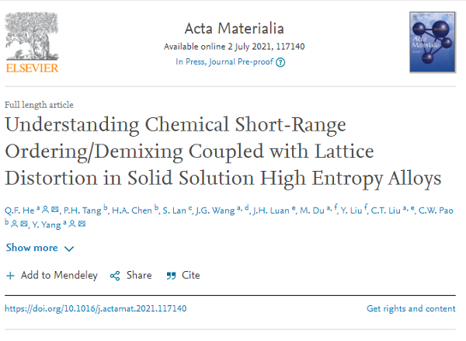Click the Elsevier tree logo
The height and width of the screenshot is (341, 466).
coord(32,42)
